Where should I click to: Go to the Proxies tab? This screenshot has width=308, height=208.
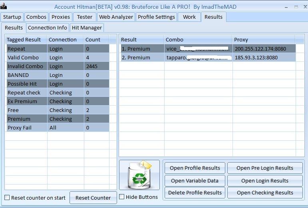[x=61, y=17]
